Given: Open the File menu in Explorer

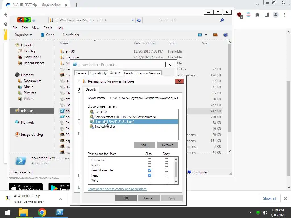Looking at the screenshot, I should coord(15,28).
